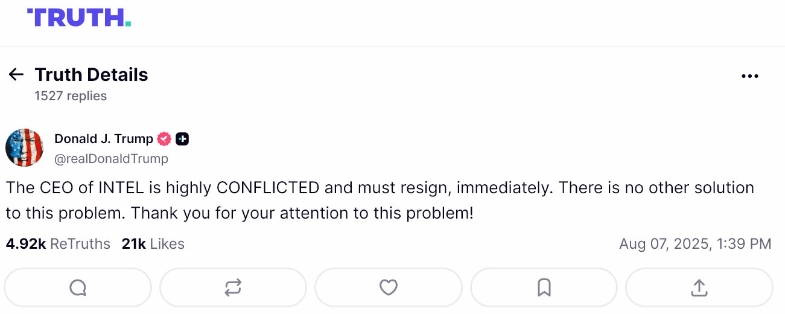This screenshot has width=785, height=314.
Task: Click the Truth+ badge beside the name
Action: (182, 139)
